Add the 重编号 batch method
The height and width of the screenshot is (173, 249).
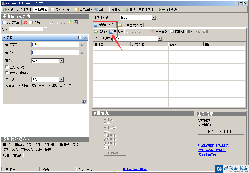pyautogui.click(x=65, y=145)
